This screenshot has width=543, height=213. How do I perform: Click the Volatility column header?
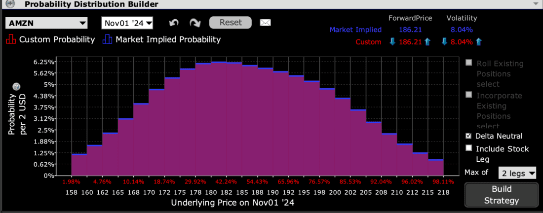(462, 18)
